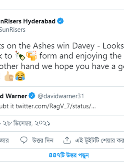Click the share upload arrow icon
The height and width of the screenshot is (166, 124).
[x=67, y=140]
